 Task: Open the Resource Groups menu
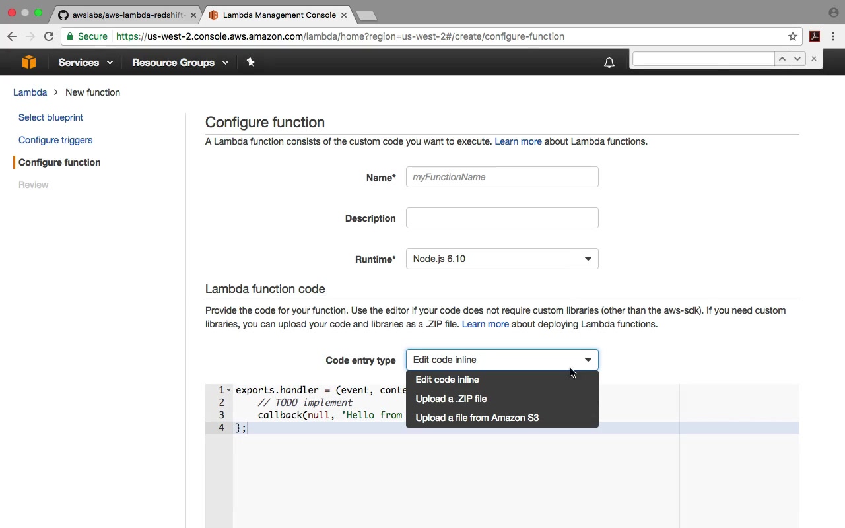(x=180, y=63)
